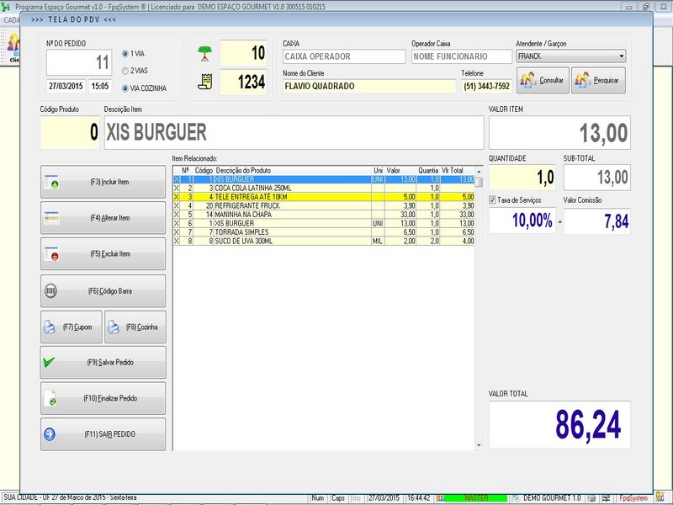Save order with (F9) Salvar Pedido

click(x=103, y=363)
